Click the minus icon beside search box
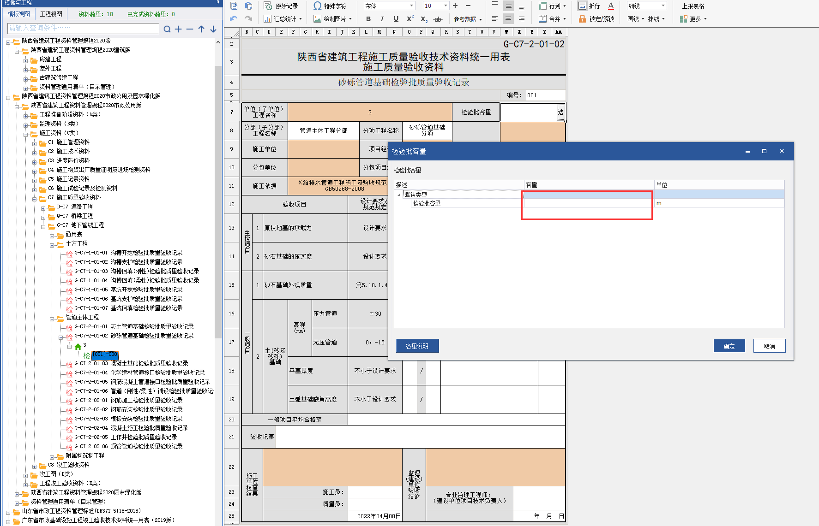This screenshot has height=526, width=819. point(190,29)
